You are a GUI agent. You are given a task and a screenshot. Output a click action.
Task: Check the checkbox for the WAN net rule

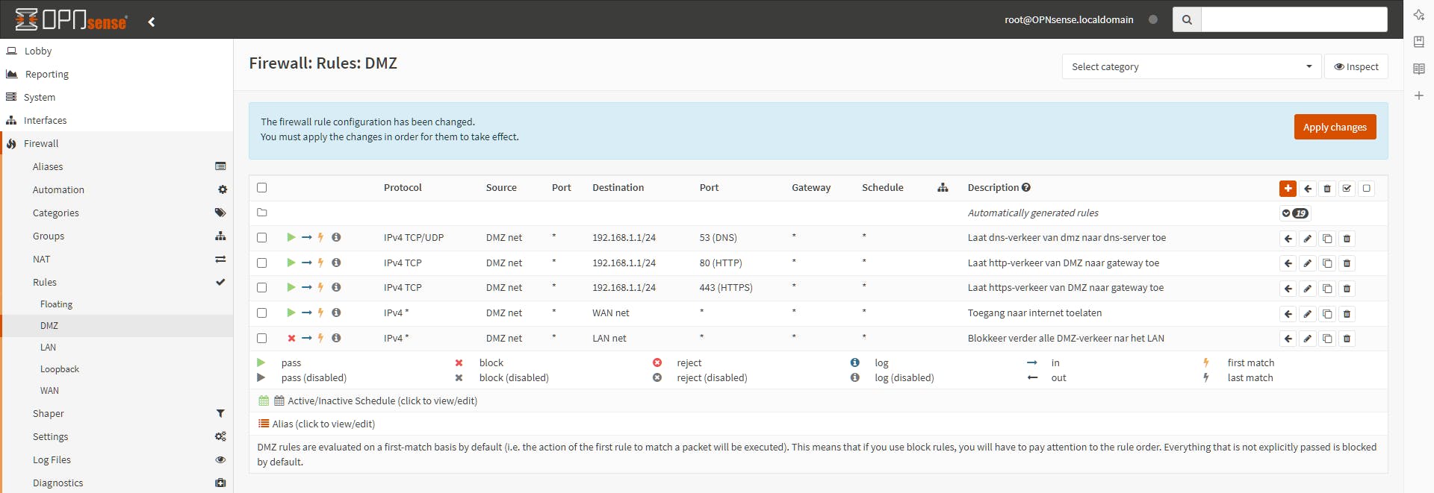coord(261,313)
